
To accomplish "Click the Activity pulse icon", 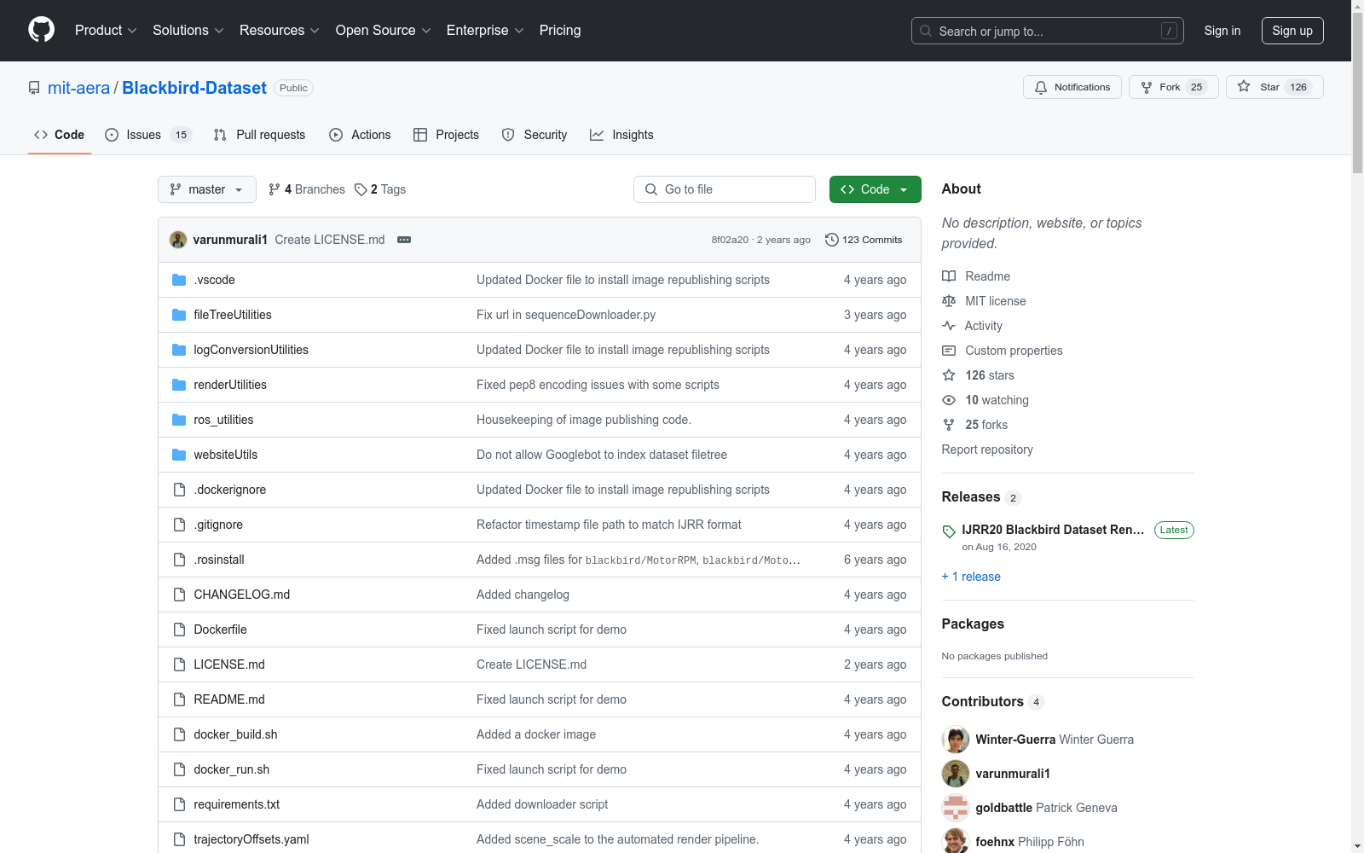I will [x=949, y=326].
